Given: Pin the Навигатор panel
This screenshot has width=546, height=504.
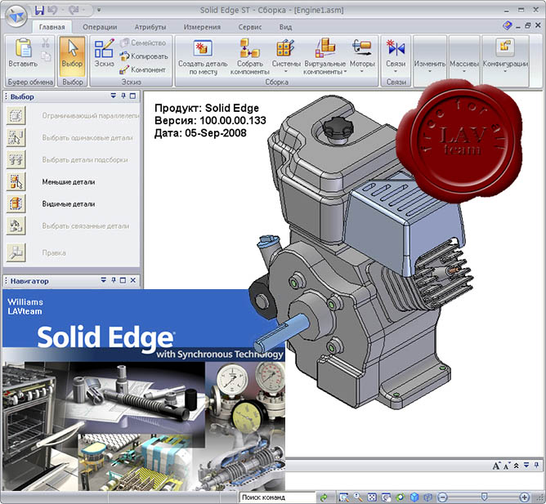Looking at the screenshot, I should point(113,280).
